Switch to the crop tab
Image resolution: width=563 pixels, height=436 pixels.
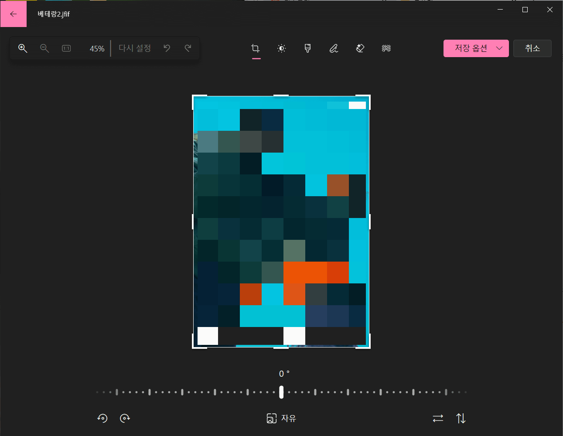pos(256,48)
